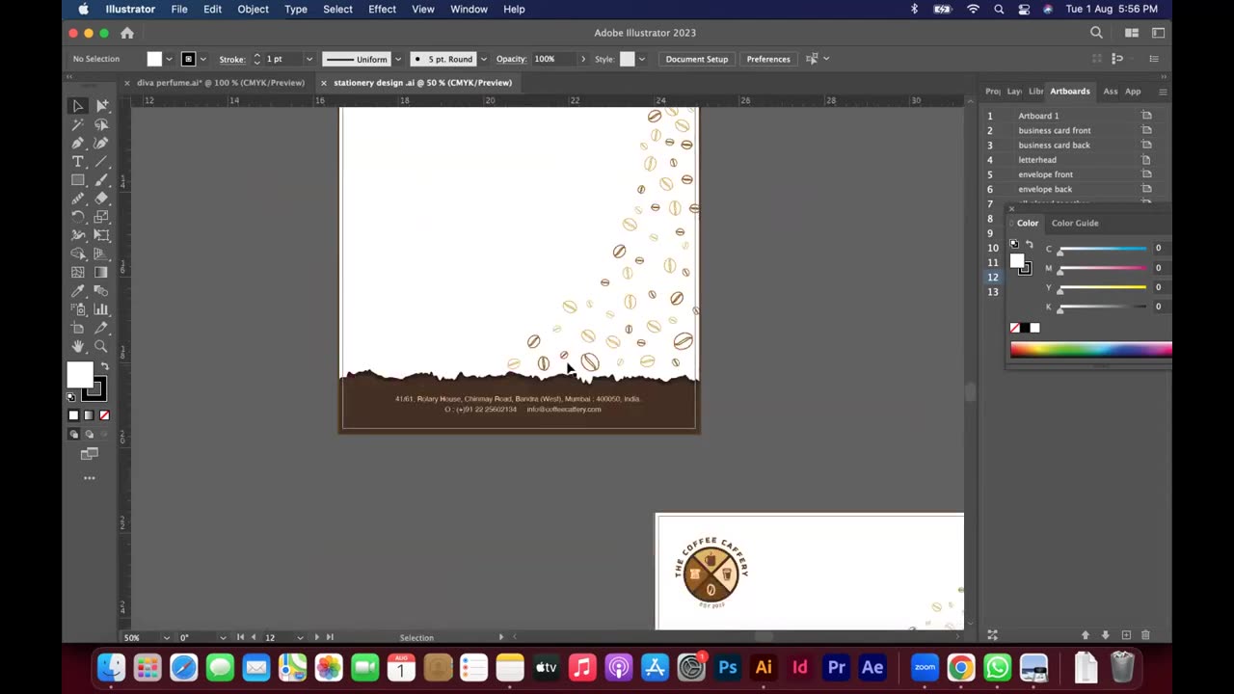Set paint mode to Color in toolbar
1234x694 pixels.
coord(73,415)
